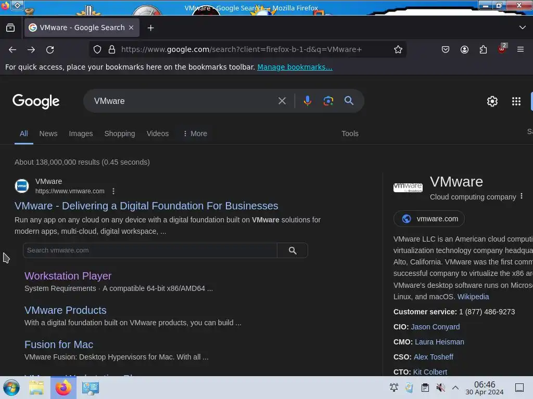This screenshot has height=399, width=533.
Task: Open Save to Pocket icon
Action: [x=446, y=49]
